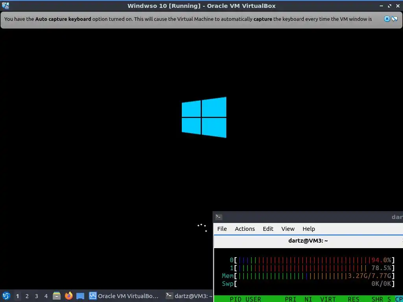The width and height of the screenshot is (403, 302).
Task: Click the RES column header in htop
Action: click(353, 299)
